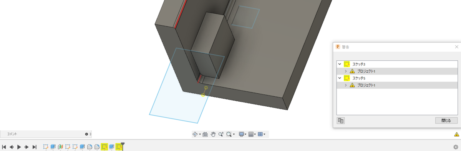Expand プロジェクト1 under スケッチ5
Screen dimensions: 461x151
pos(346,85)
